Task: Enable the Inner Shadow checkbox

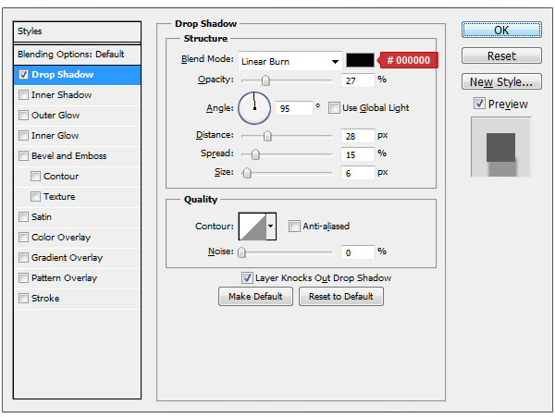Action: tap(23, 95)
